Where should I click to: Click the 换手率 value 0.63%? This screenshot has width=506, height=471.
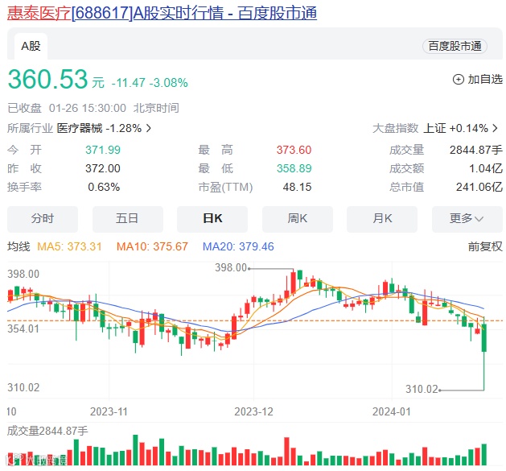coord(104,187)
